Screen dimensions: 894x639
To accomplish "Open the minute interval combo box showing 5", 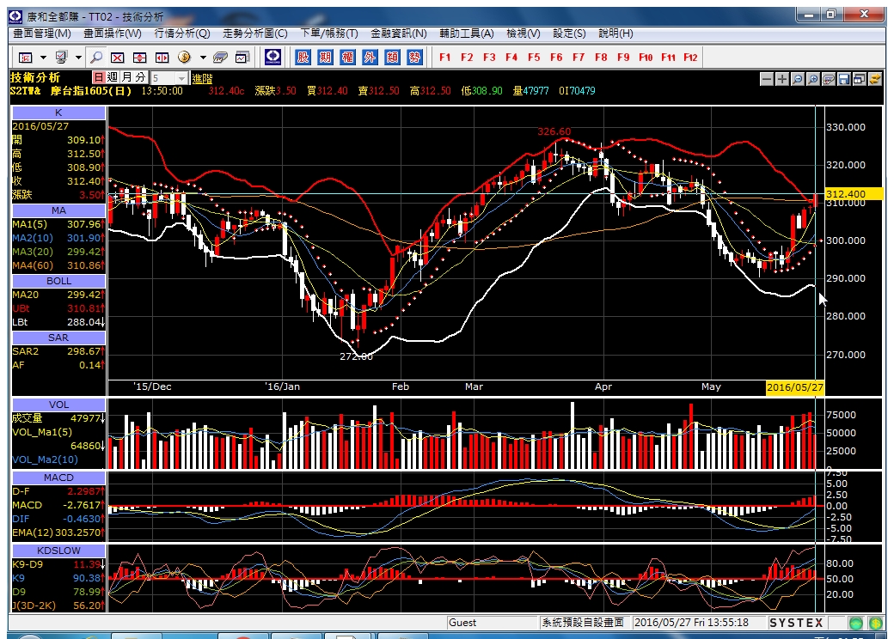I will pos(168,78).
